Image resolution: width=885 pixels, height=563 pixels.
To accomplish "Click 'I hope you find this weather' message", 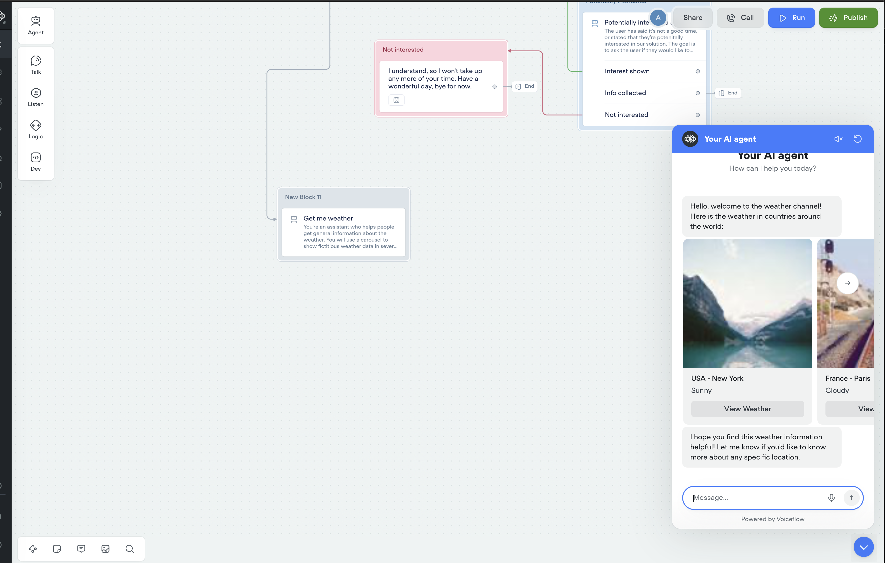I will (762, 447).
